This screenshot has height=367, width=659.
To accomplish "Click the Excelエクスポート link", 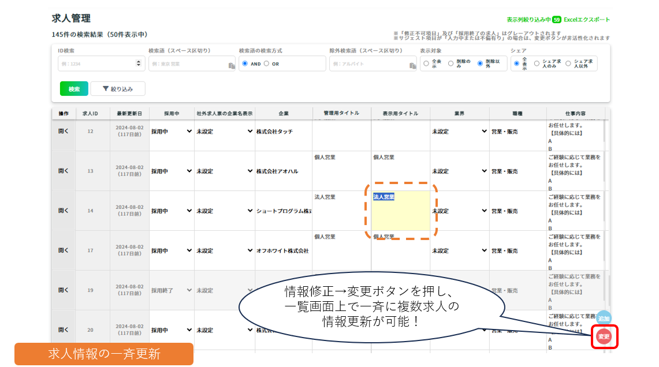I will pyautogui.click(x=587, y=20).
